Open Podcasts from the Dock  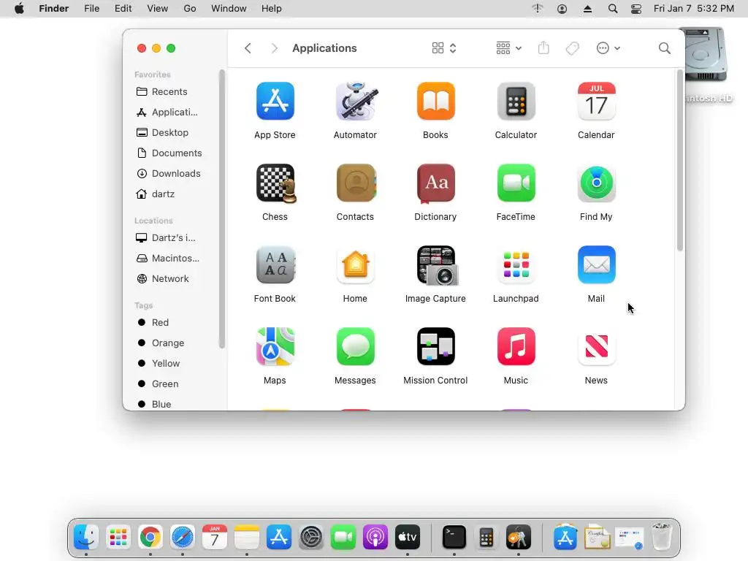point(375,537)
